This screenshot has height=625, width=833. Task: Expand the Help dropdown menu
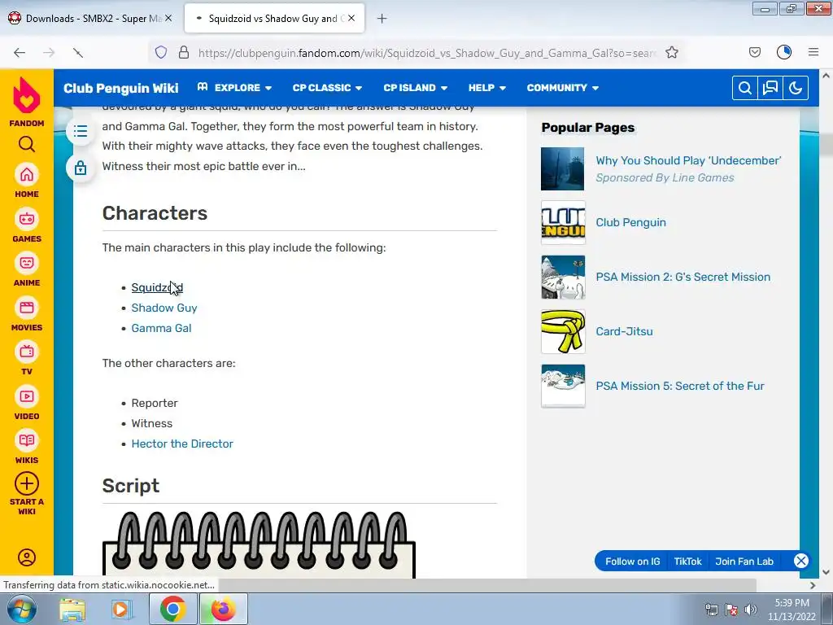(486, 88)
